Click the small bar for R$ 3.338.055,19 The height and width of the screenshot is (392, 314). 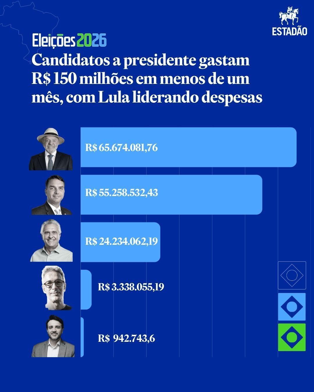pyautogui.click(x=86, y=290)
